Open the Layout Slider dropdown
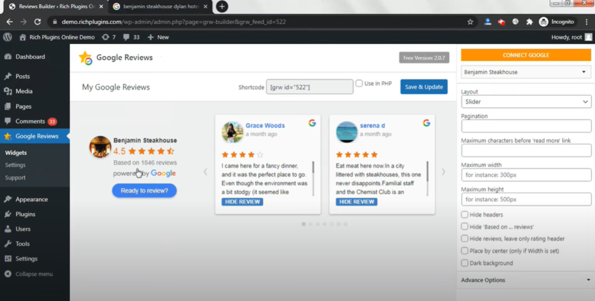The height and width of the screenshot is (301, 595). tap(526, 102)
